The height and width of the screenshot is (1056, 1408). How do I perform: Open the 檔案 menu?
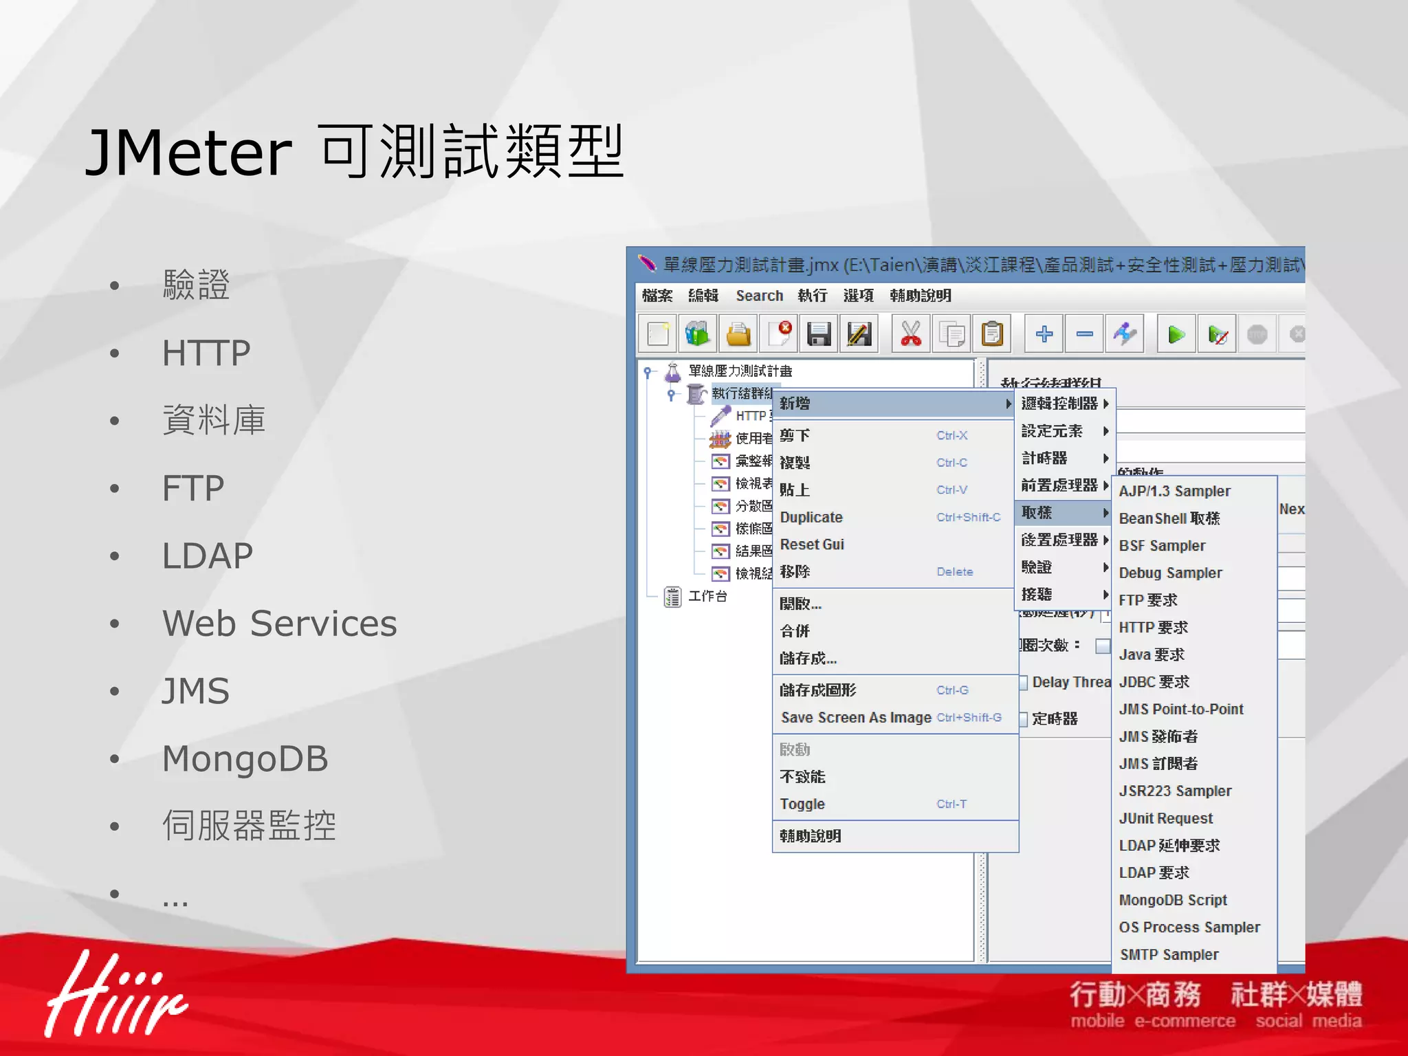click(x=657, y=296)
